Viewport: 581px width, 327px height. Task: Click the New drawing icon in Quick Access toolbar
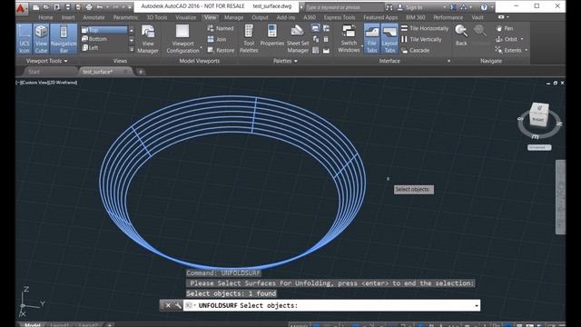[x=36, y=7]
